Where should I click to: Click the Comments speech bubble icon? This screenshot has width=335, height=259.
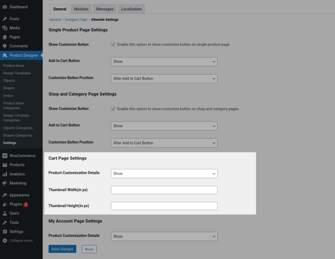[5, 46]
